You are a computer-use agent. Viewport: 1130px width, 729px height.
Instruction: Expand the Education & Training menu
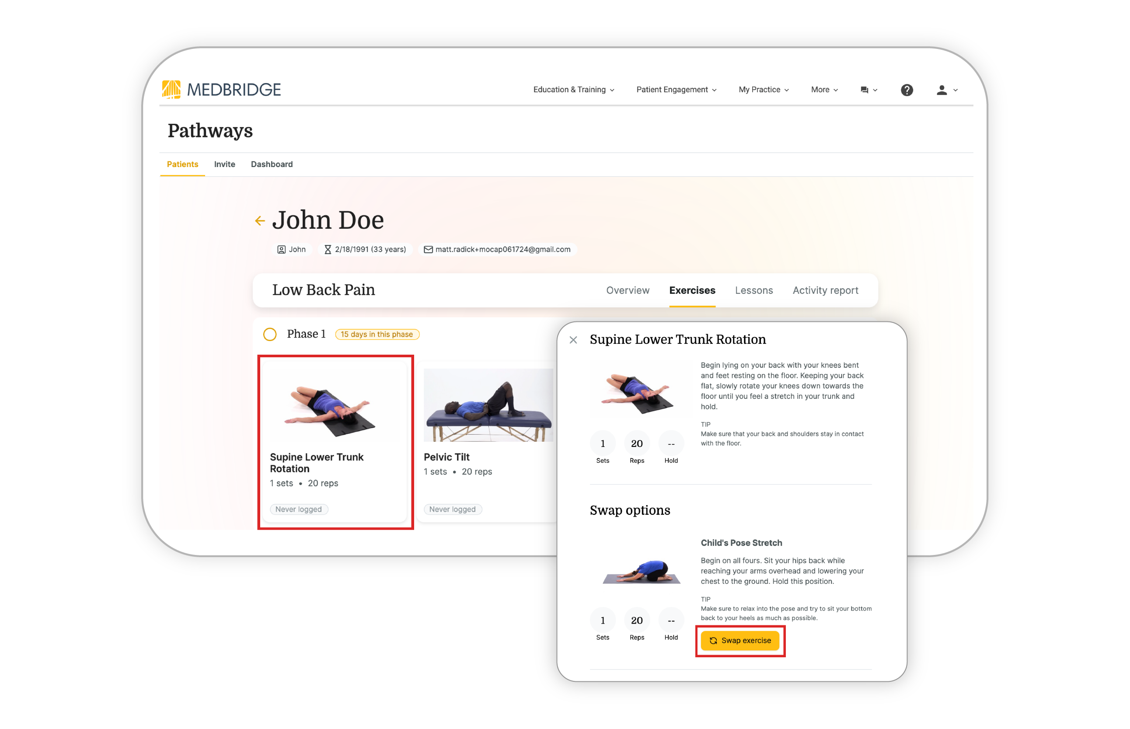point(574,90)
